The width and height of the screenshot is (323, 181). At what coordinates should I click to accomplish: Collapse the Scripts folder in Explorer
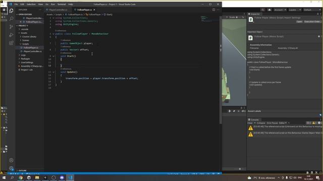click(26, 44)
